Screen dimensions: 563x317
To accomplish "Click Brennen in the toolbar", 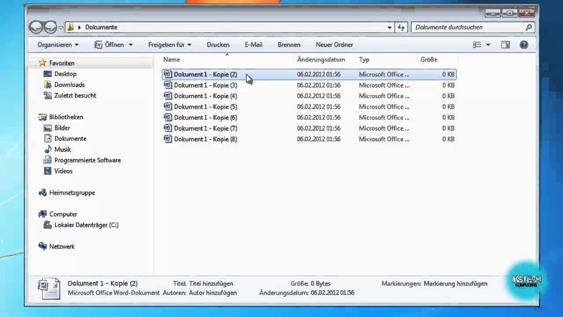I will pyautogui.click(x=289, y=44).
